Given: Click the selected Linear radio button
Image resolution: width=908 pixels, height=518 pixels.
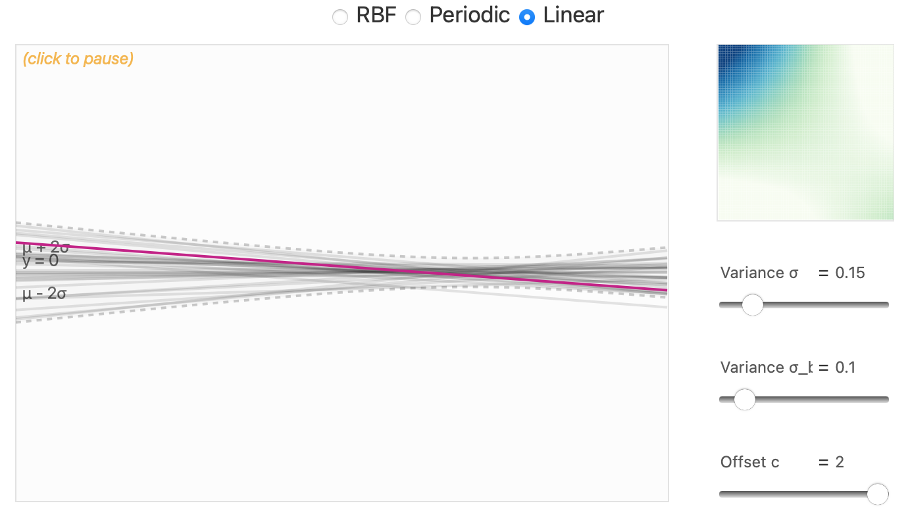Looking at the screenshot, I should [527, 17].
